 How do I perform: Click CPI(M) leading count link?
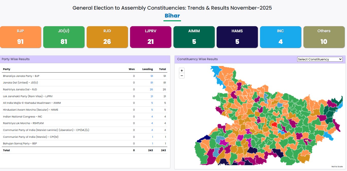pyautogui.click(x=152, y=137)
